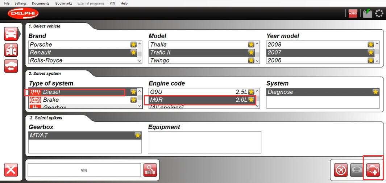Image resolution: width=386 pixels, height=183 pixels.
Task: Open the OBD engine diagnostics start button
Action: (x=373, y=170)
